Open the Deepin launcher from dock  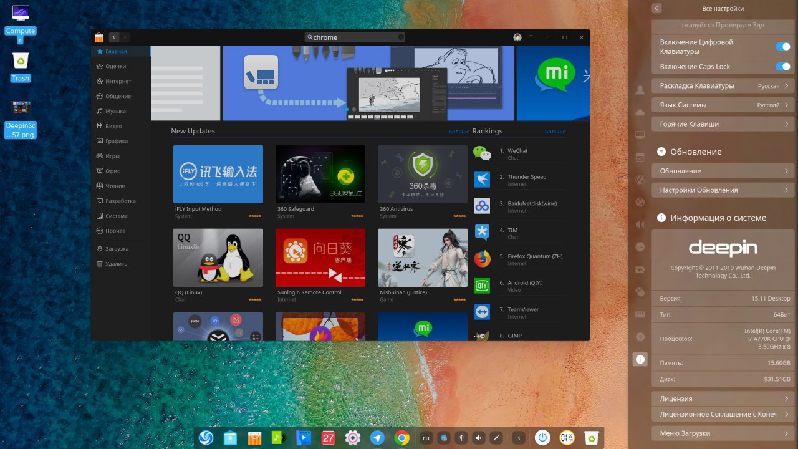pyautogui.click(x=206, y=438)
